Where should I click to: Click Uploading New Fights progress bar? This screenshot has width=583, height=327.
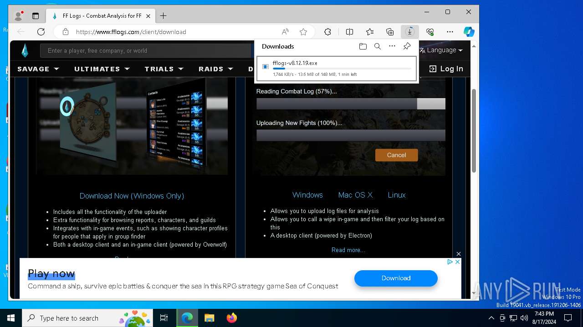(x=351, y=135)
